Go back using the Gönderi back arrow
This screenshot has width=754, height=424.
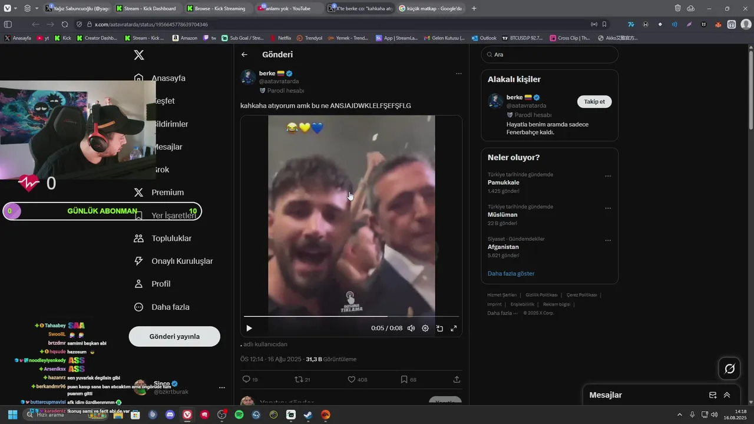click(244, 55)
